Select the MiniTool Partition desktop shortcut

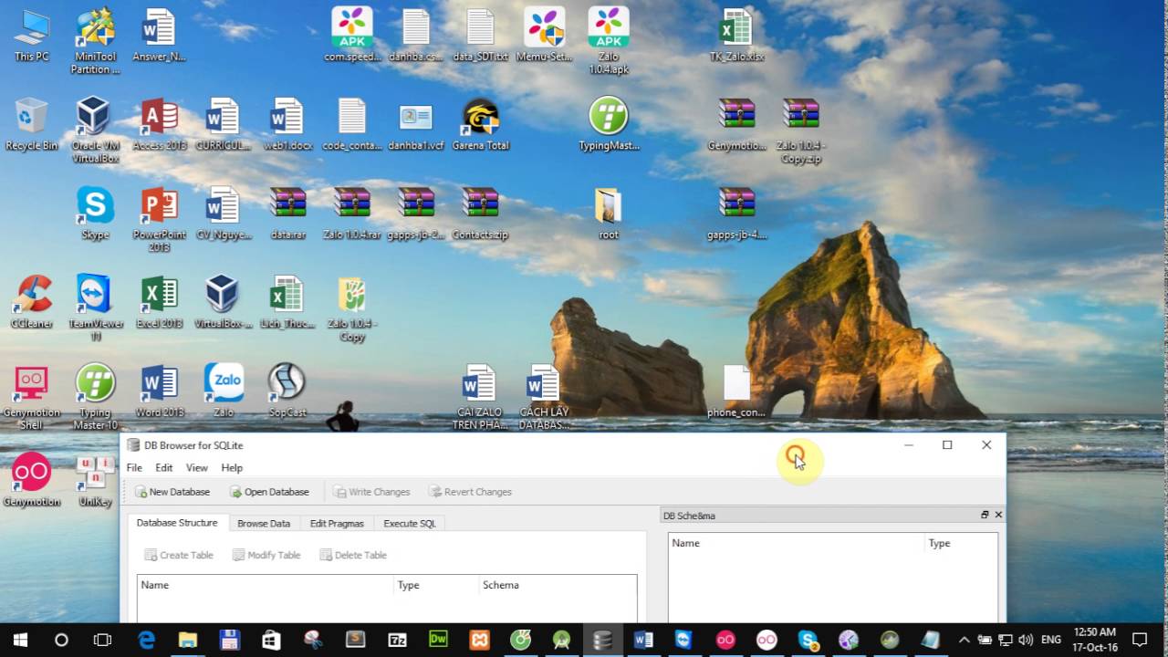point(96,41)
